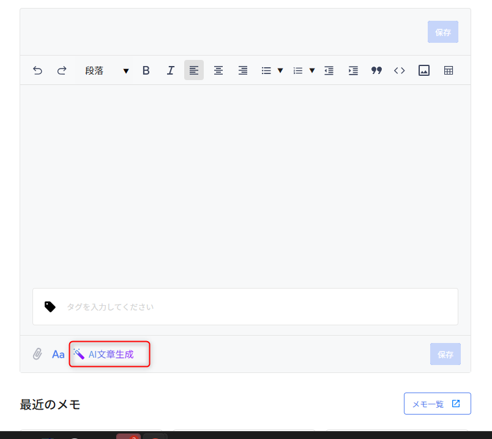Screen dimensions: 492x439
Task: Click the タグを入力してください tag field
Action: coord(257,307)
